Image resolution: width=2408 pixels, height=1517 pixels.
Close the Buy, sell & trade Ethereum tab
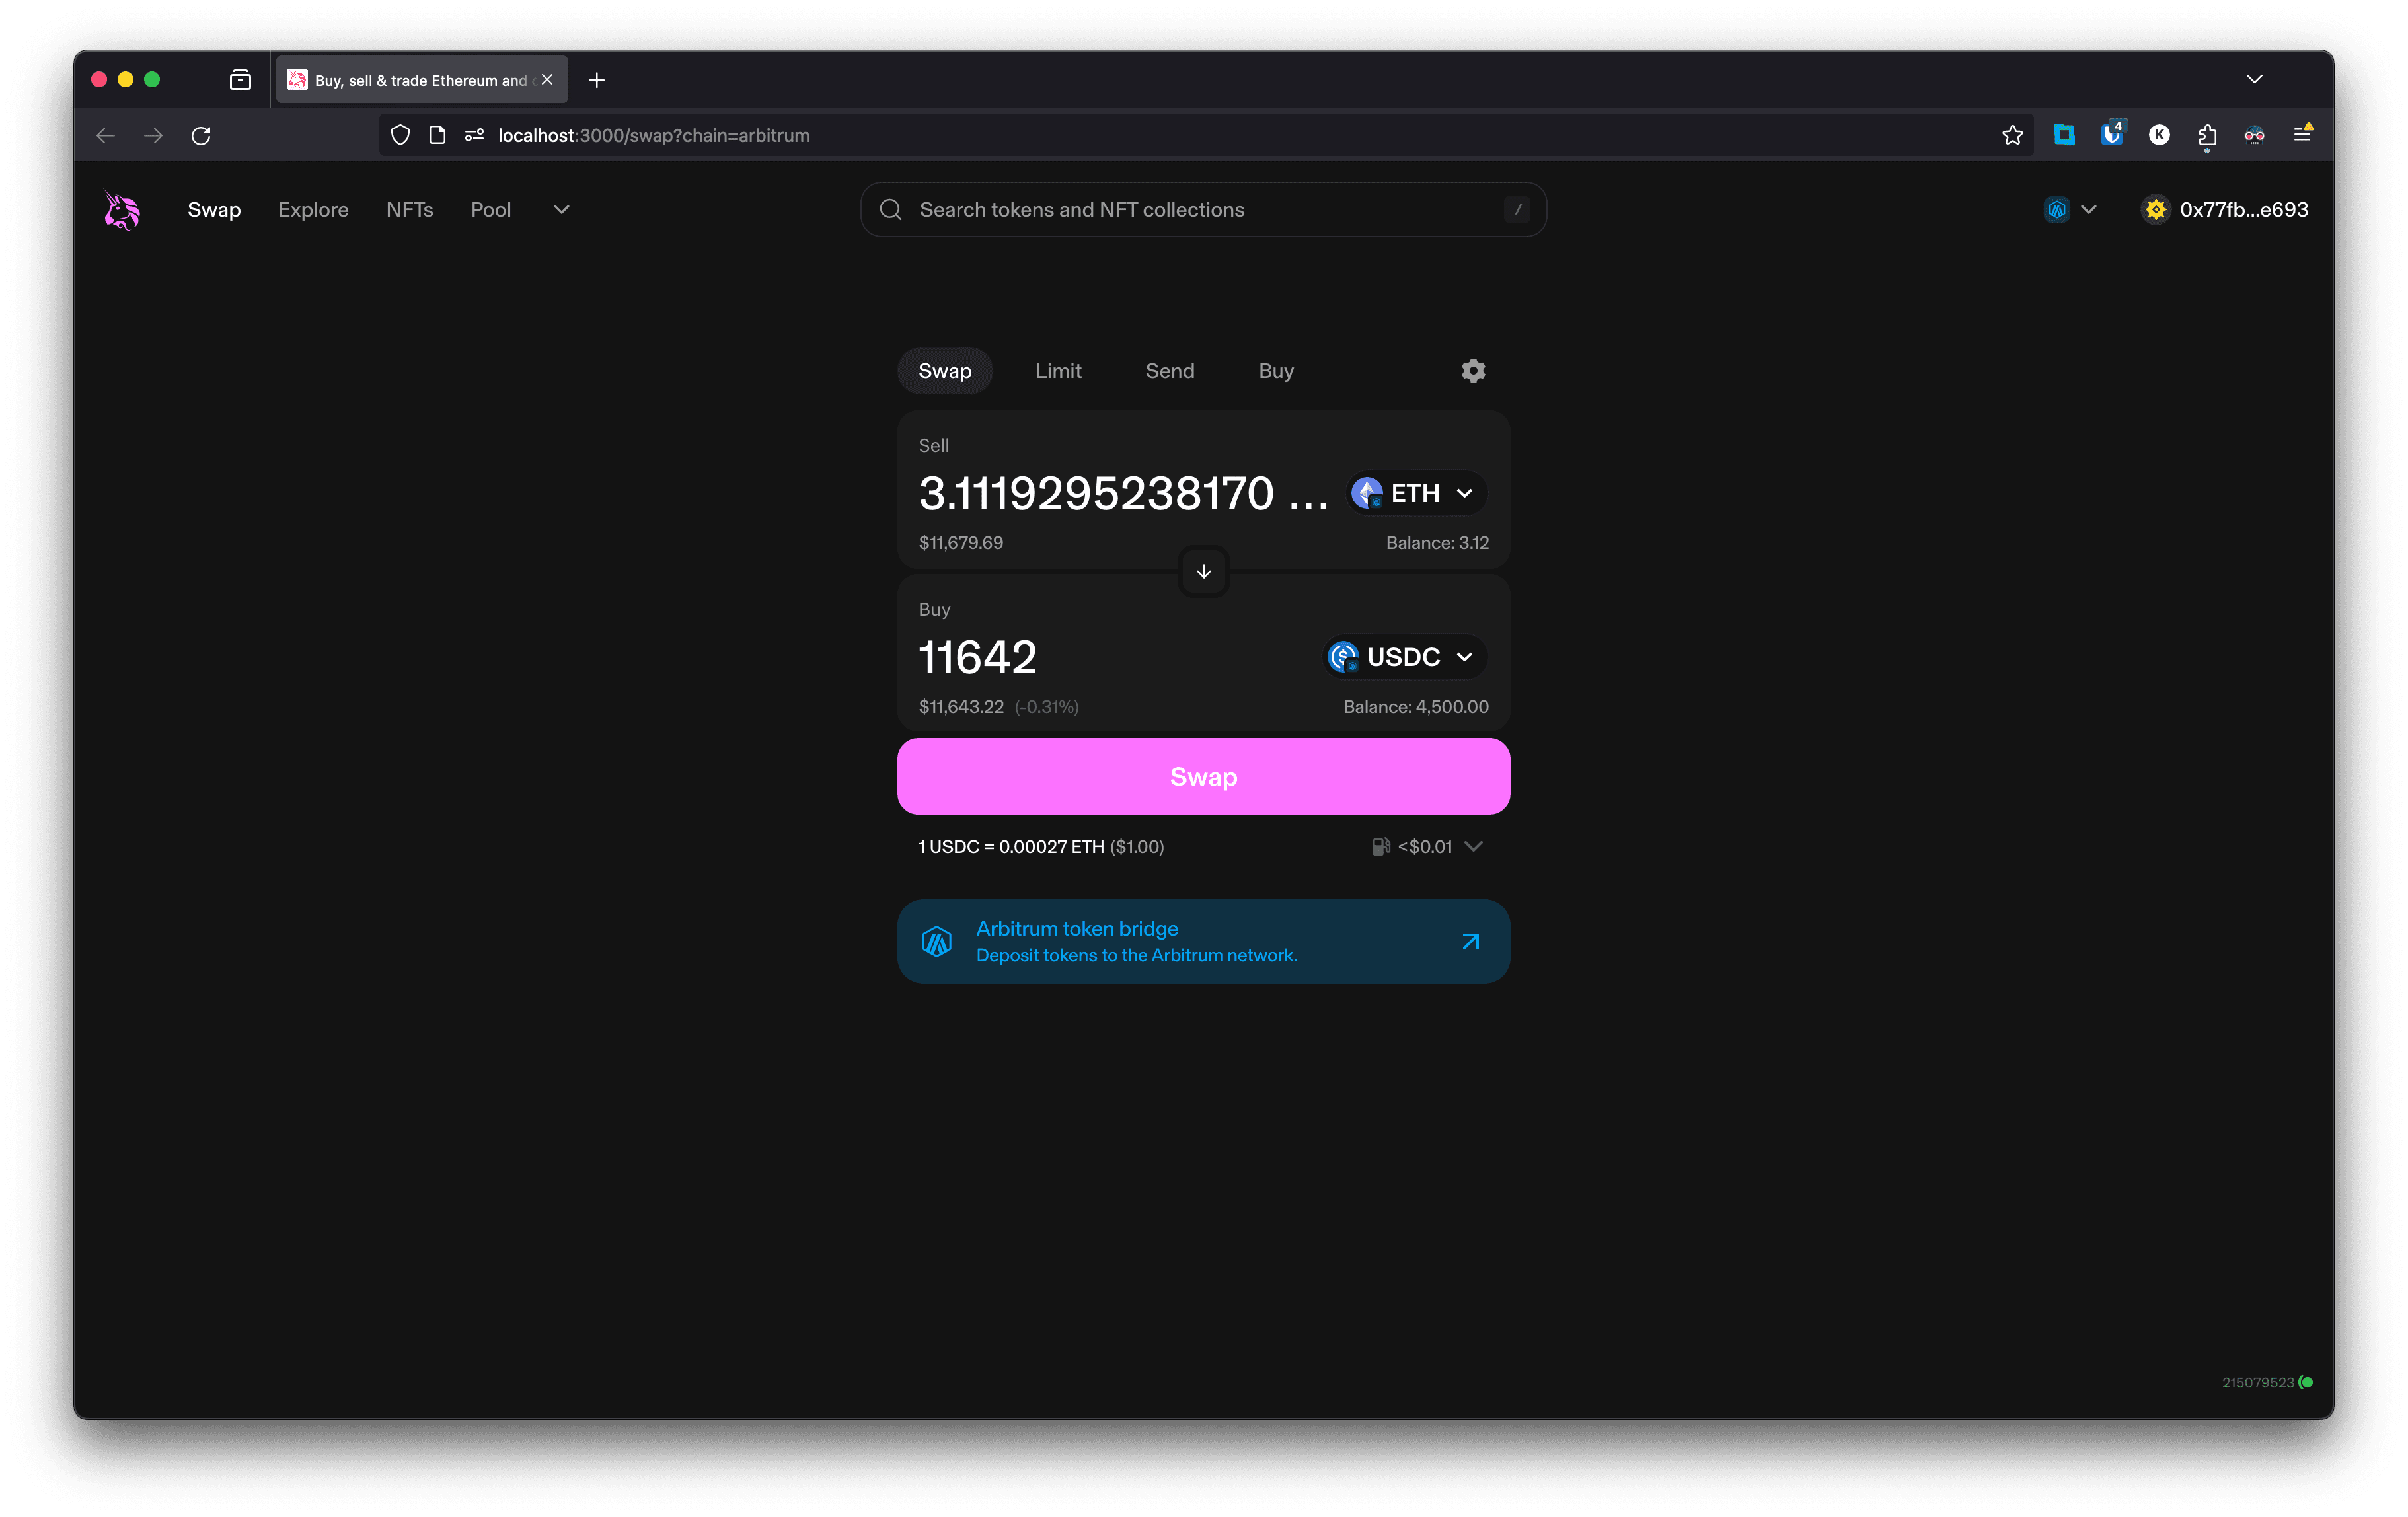[547, 80]
